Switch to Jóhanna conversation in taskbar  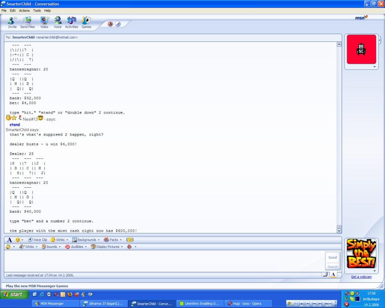click(104, 304)
